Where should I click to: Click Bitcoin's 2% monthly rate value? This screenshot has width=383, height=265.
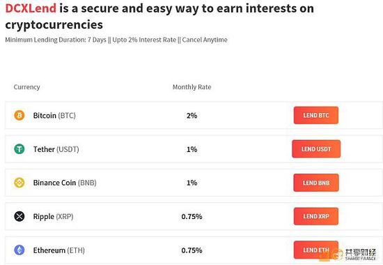pos(191,116)
